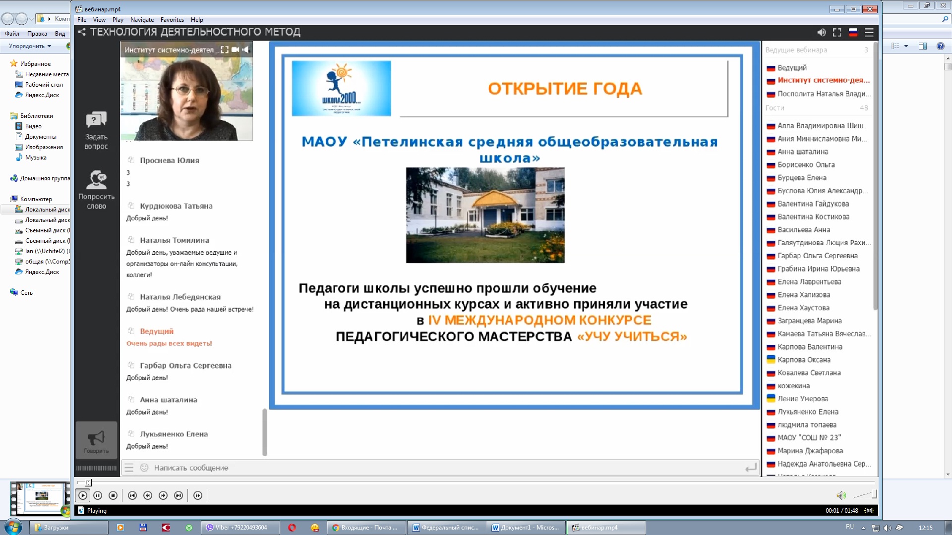Open the hamburger menu in webinar header
This screenshot has width=952, height=535.
[x=869, y=32]
